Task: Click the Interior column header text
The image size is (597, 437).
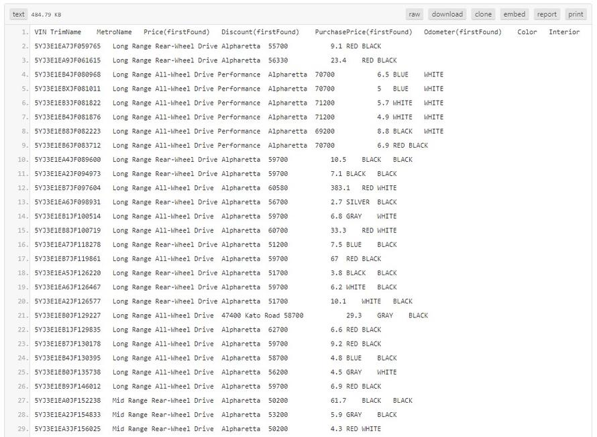Action: 564,32
